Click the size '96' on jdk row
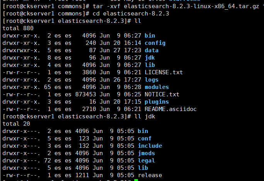The image size is (264, 181). 92,58
